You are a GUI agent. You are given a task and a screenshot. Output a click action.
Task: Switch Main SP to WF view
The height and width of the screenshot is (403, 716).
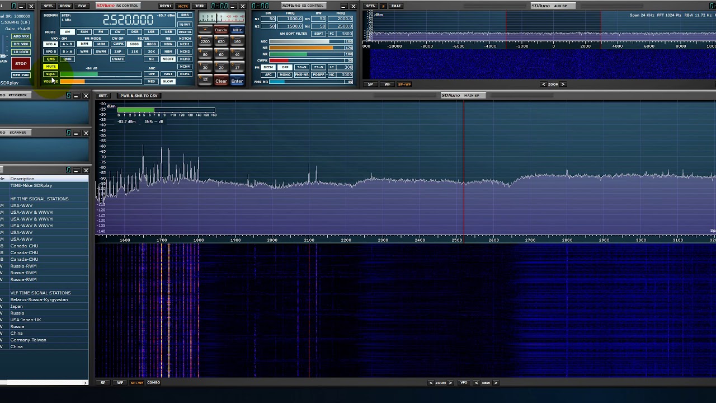(120, 383)
